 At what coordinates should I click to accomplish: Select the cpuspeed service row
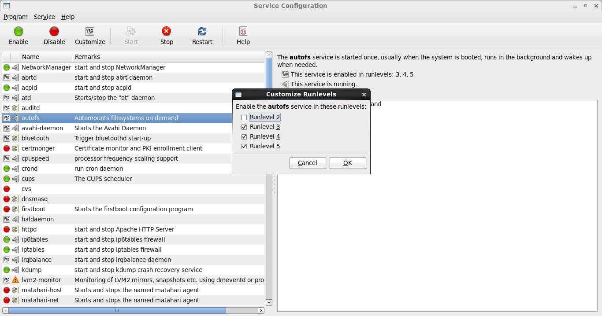pos(134,158)
